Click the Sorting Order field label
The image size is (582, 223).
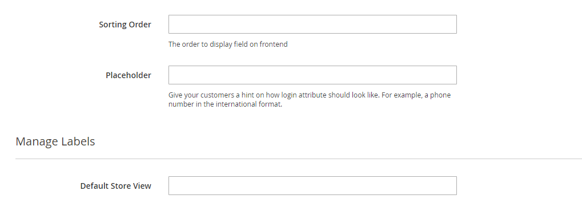125,25
